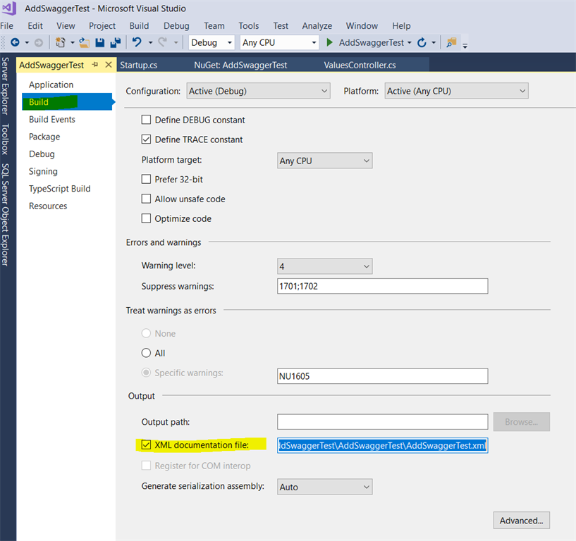576x541 pixels.
Task: Select Build Events in the left pane
Action: (52, 119)
